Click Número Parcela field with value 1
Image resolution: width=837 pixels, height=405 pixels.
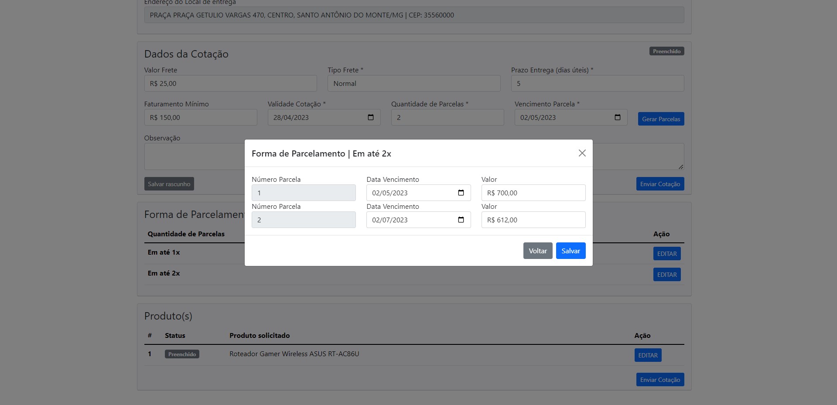[x=304, y=193]
